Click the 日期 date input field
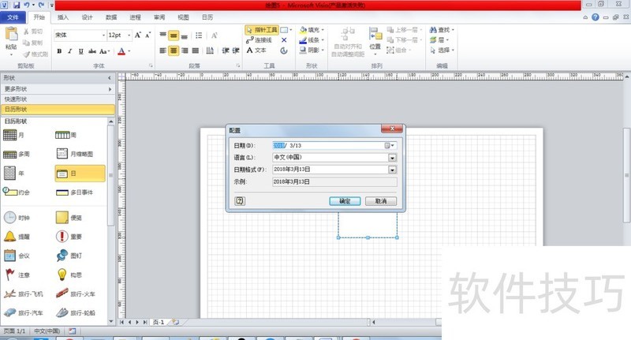This screenshot has height=340, width=631. (x=327, y=145)
